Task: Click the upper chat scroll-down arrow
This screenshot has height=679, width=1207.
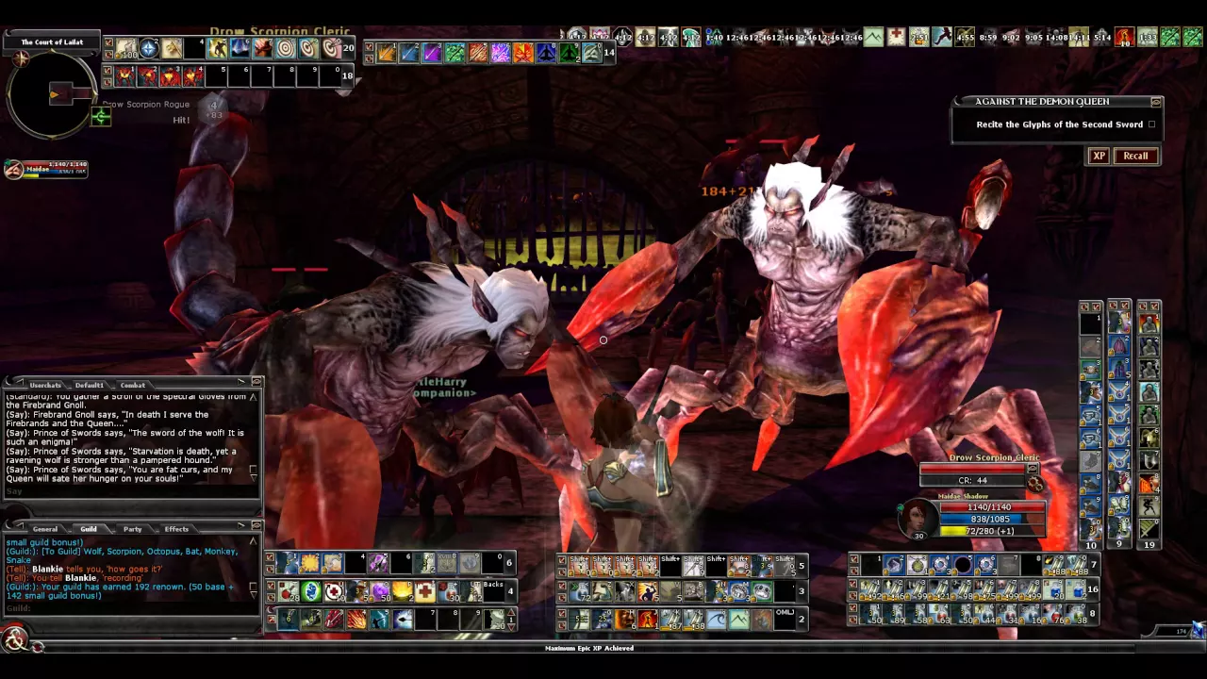Action: [x=254, y=478]
